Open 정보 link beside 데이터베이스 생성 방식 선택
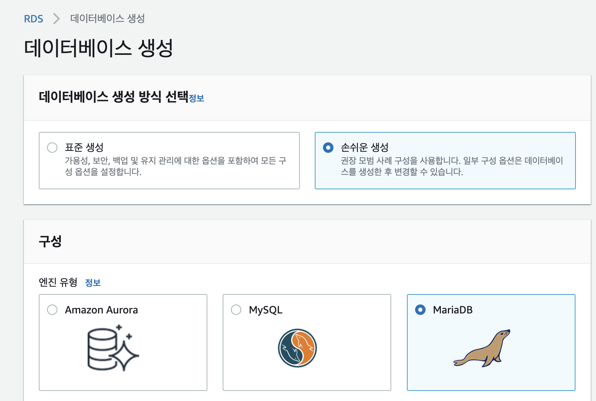This screenshot has height=401, width=596. coord(197,98)
